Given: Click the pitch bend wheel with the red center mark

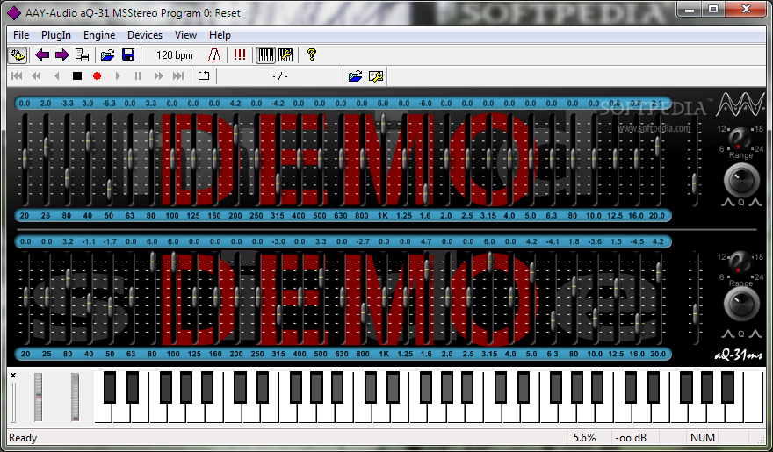Looking at the screenshot, I should coord(39,398).
